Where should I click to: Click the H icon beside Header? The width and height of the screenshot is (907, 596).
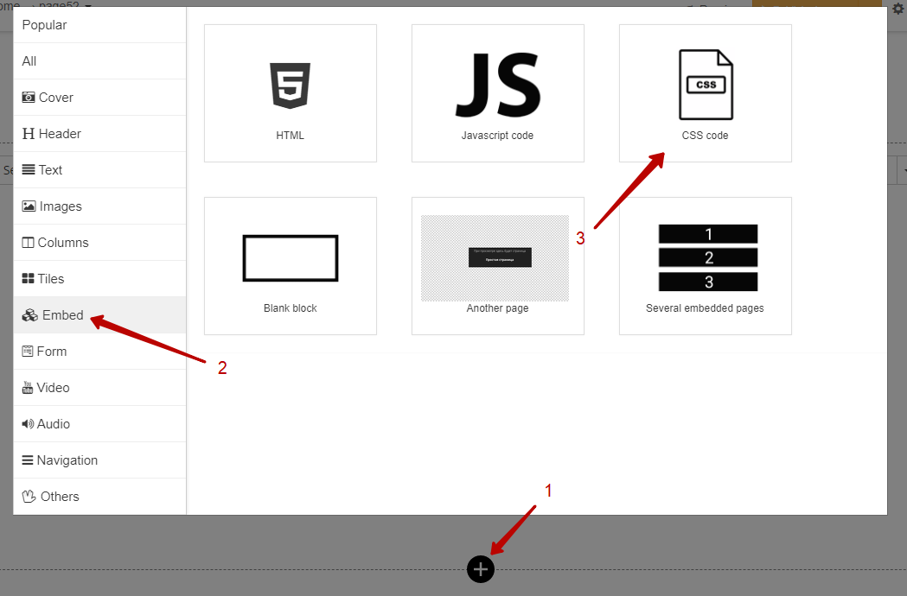point(29,134)
